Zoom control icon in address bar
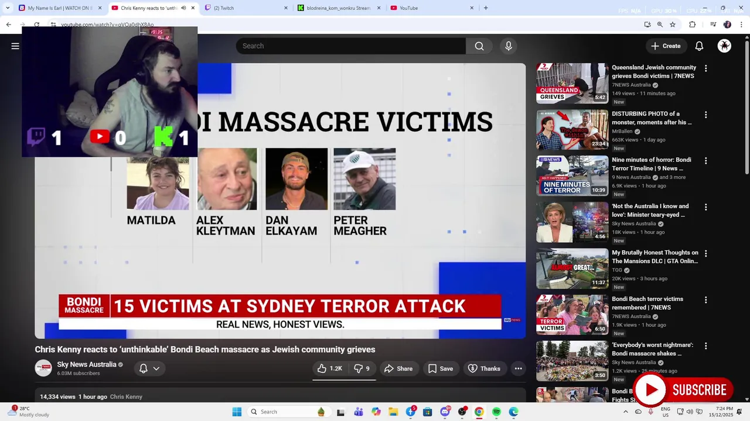This screenshot has height=421, width=750. click(x=660, y=25)
